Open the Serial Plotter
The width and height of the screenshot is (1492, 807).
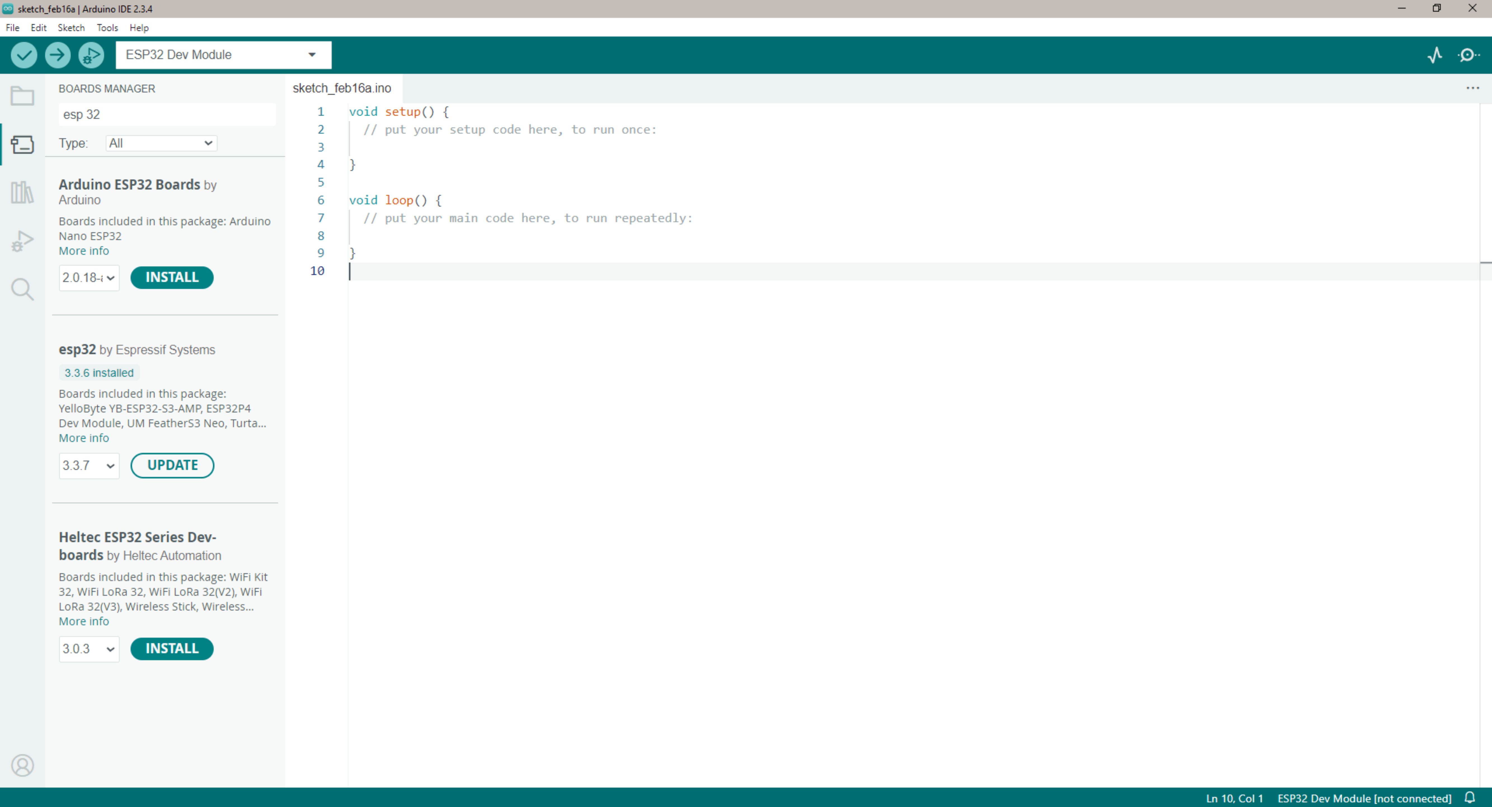(1435, 55)
